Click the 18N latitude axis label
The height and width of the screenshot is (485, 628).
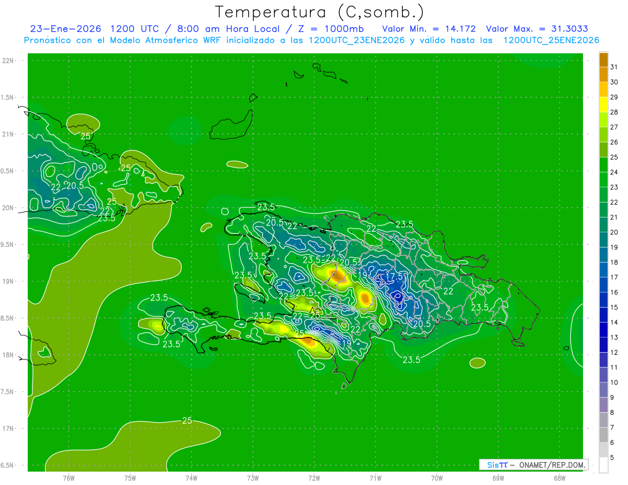8,355
